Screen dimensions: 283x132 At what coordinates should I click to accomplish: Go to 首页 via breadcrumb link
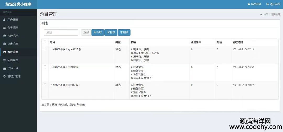(x=266, y=14)
